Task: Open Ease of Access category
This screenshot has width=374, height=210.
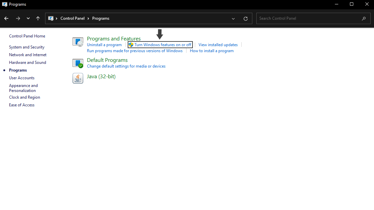Action: (x=22, y=105)
